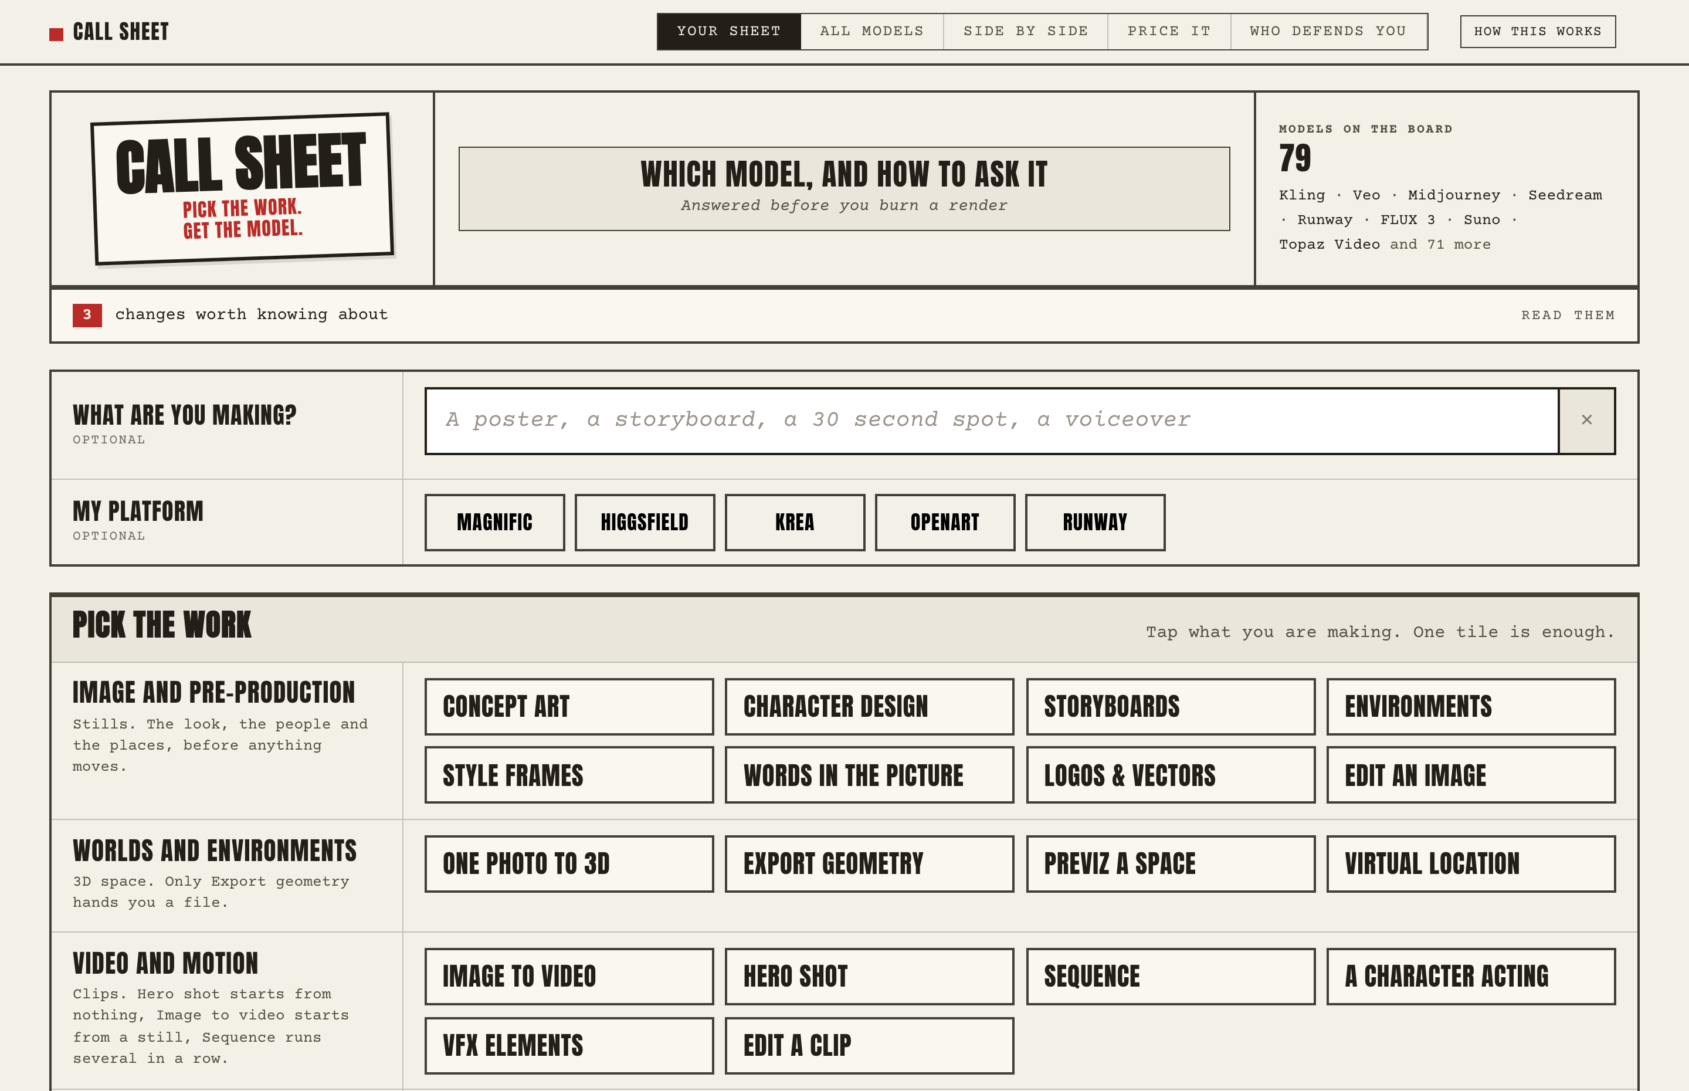Open the Side By Side tab
The width and height of the screenshot is (1689, 1091).
[x=1026, y=31]
